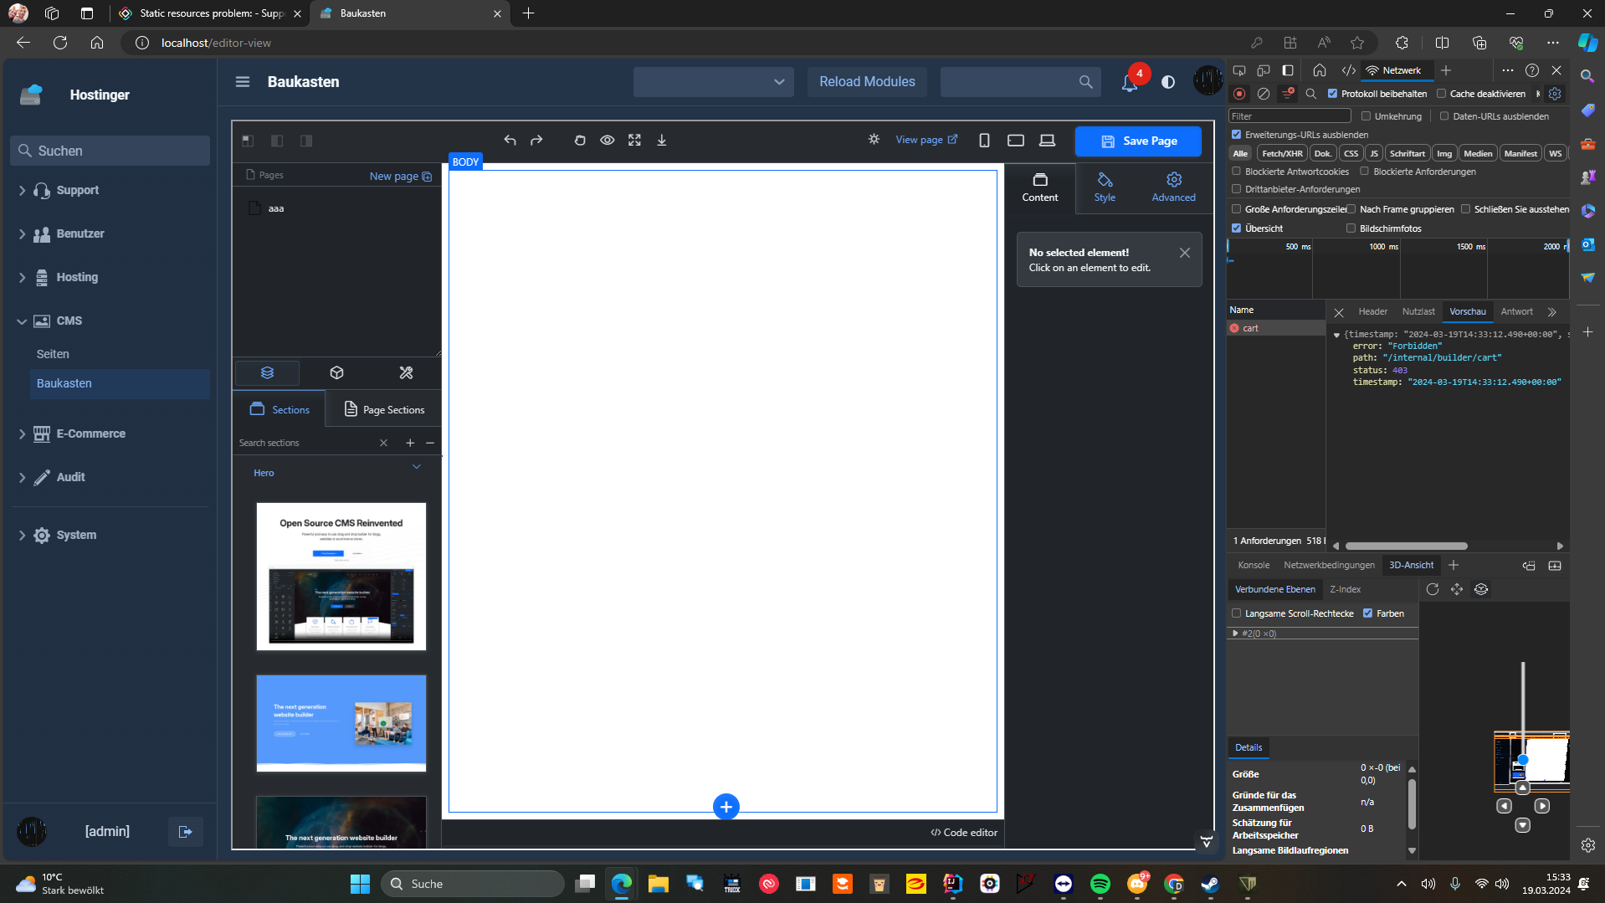Open the notifications bell
The image size is (1605, 903).
point(1130,82)
